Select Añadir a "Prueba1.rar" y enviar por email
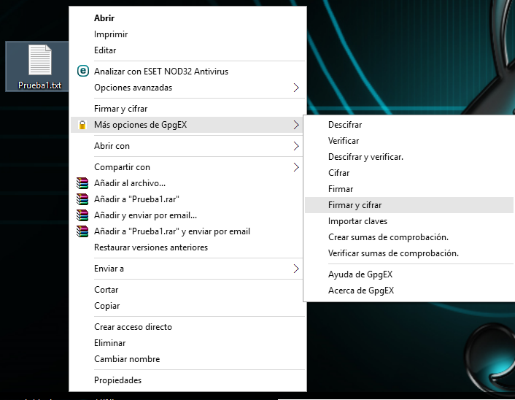The width and height of the screenshot is (515, 400). coord(188,231)
